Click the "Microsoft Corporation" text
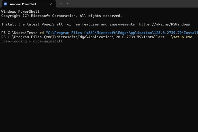The height and width of the screenshot is (132, 198). tap(55, 16)
